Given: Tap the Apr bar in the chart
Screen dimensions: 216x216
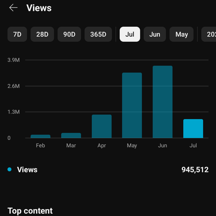Looking at the screenshot, I should 102,126.
